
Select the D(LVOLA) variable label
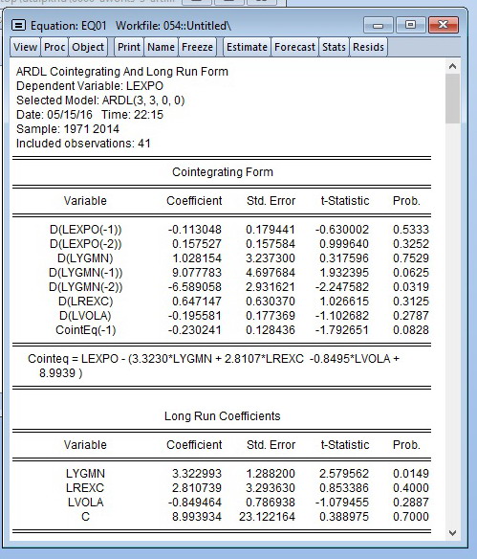85,316
